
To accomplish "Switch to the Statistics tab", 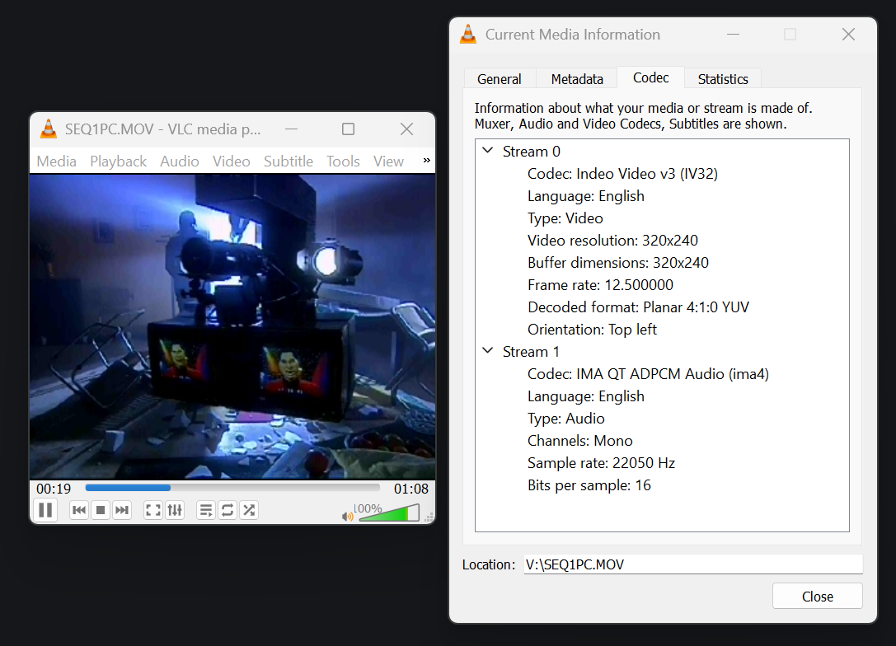I will coord(722,79).
